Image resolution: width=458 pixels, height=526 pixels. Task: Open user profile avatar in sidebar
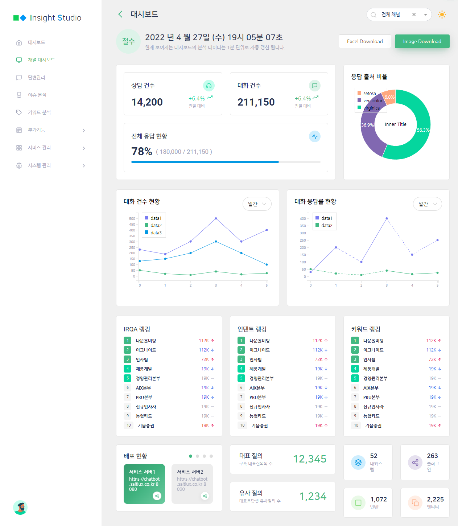click(x=20, y=507)
